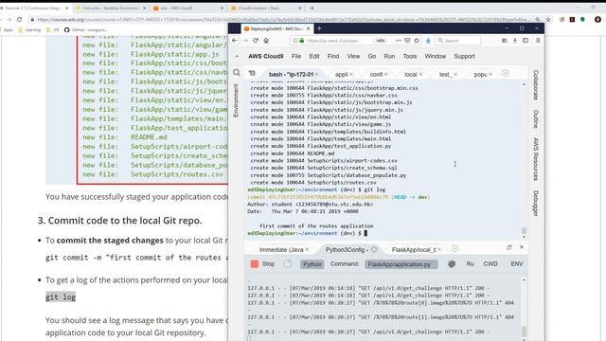The image size is (606, 341).
Task: Click the blue downloads arrow in Firefox
Action: [x=428, y=40]
